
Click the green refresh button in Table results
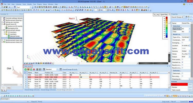pos(25,70)
